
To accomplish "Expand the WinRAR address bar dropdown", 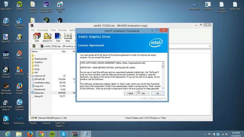I will point(210,46).
